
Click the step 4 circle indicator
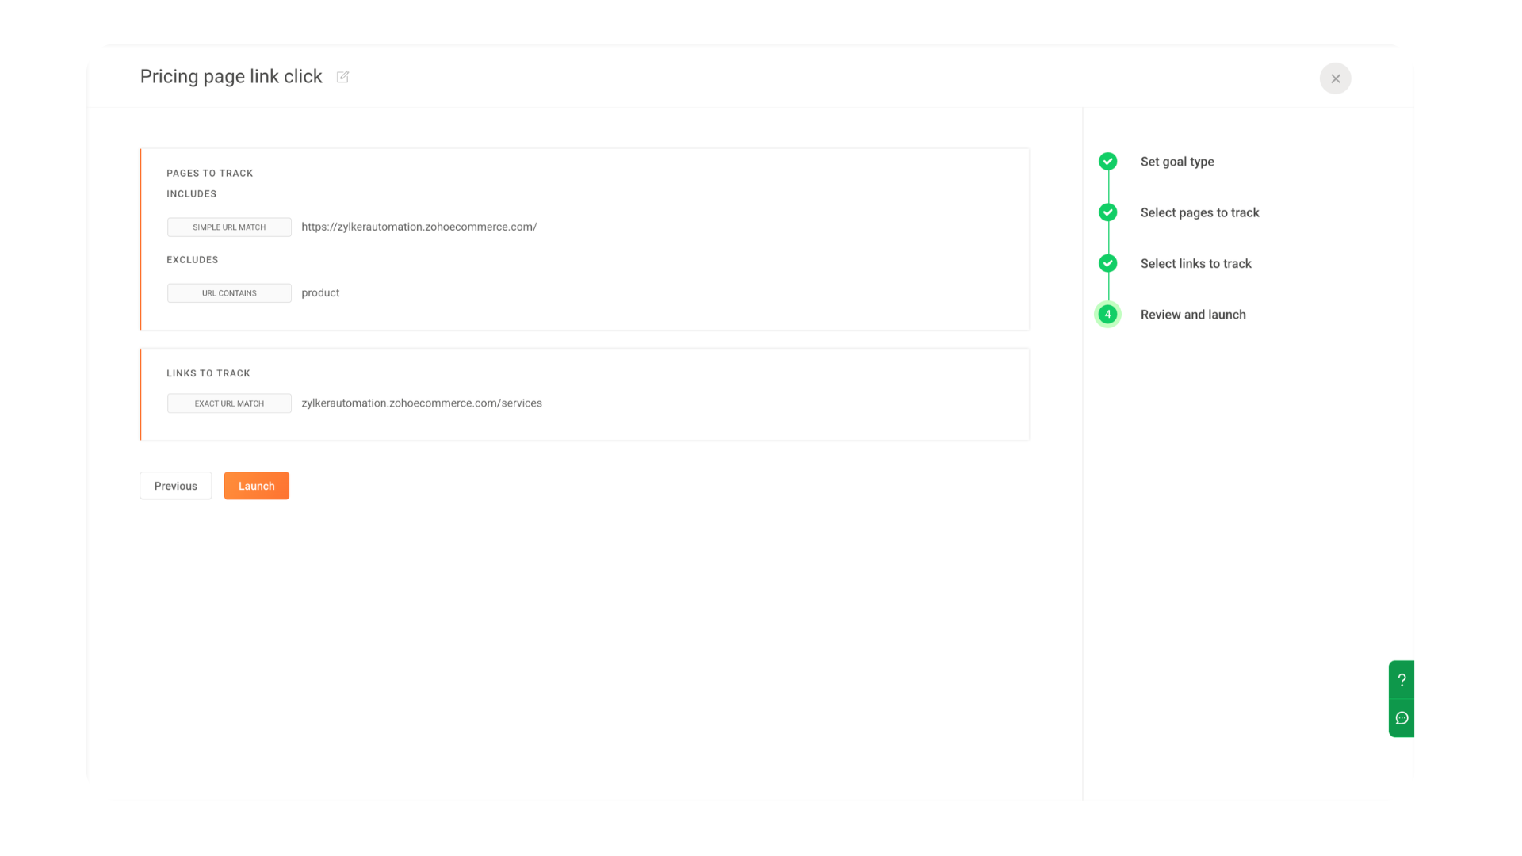pyautogui.click(x=1107, y=315)
